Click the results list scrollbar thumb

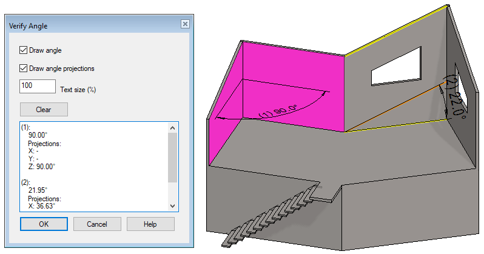point(172,158)
